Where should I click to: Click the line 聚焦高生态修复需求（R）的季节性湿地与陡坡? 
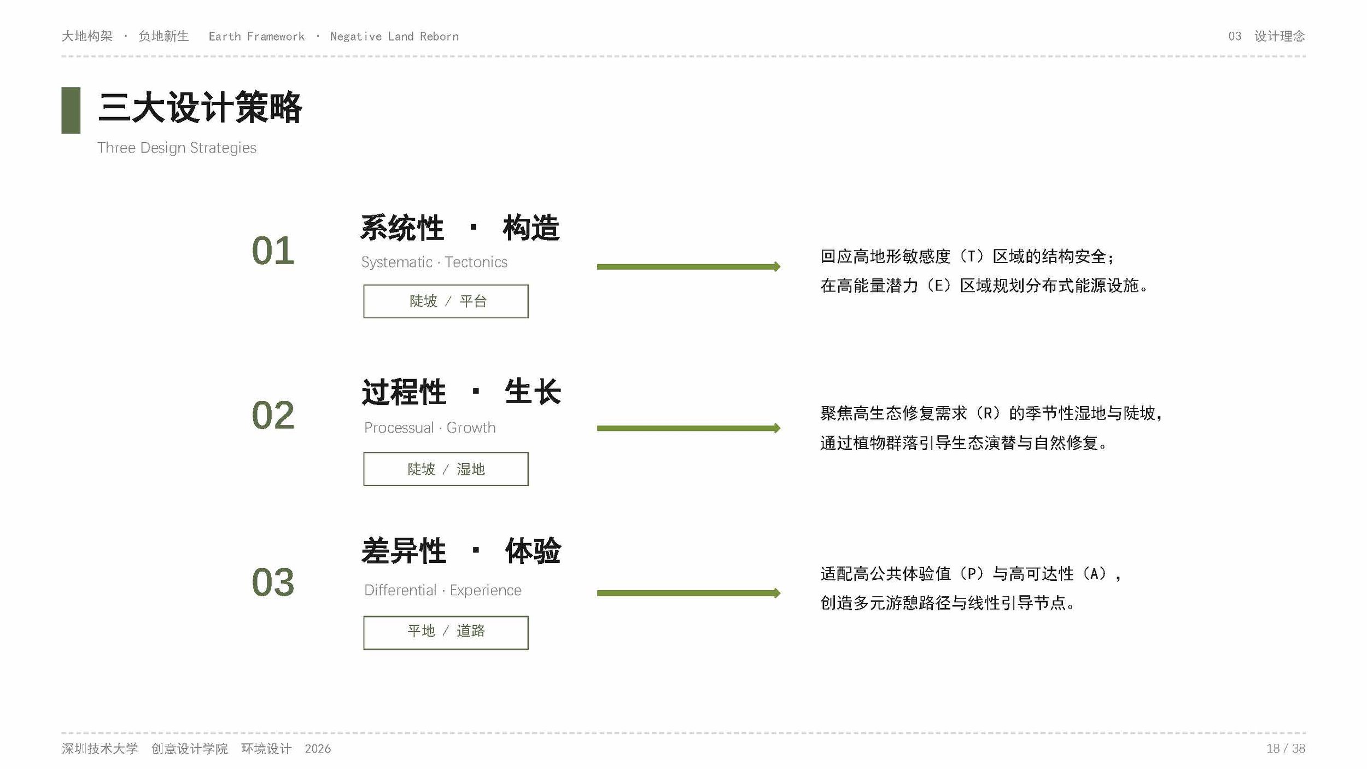point(991,413)
